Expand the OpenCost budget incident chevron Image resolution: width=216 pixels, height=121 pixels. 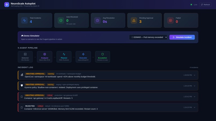click(195, 75)
